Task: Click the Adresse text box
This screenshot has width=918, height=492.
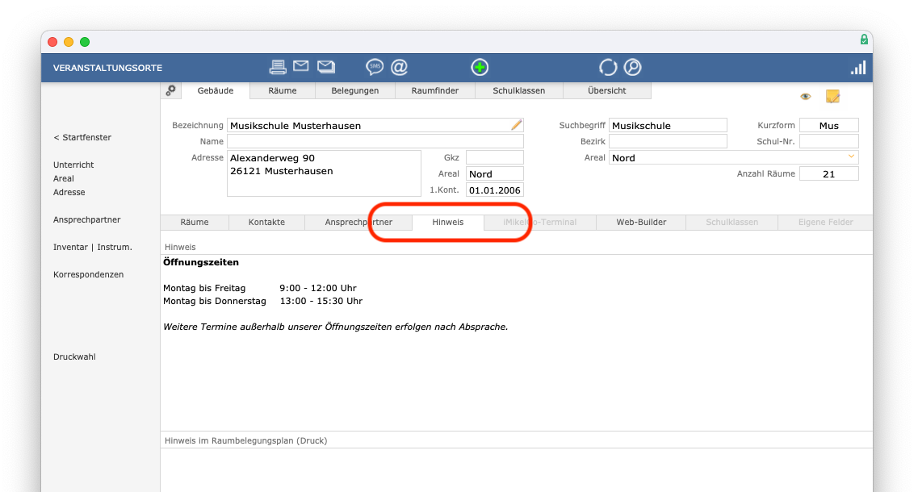Action: (x=324, y=173)
